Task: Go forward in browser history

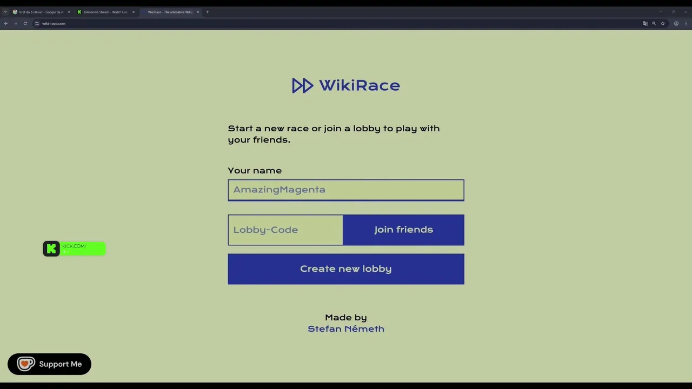Action: point(16,23)
